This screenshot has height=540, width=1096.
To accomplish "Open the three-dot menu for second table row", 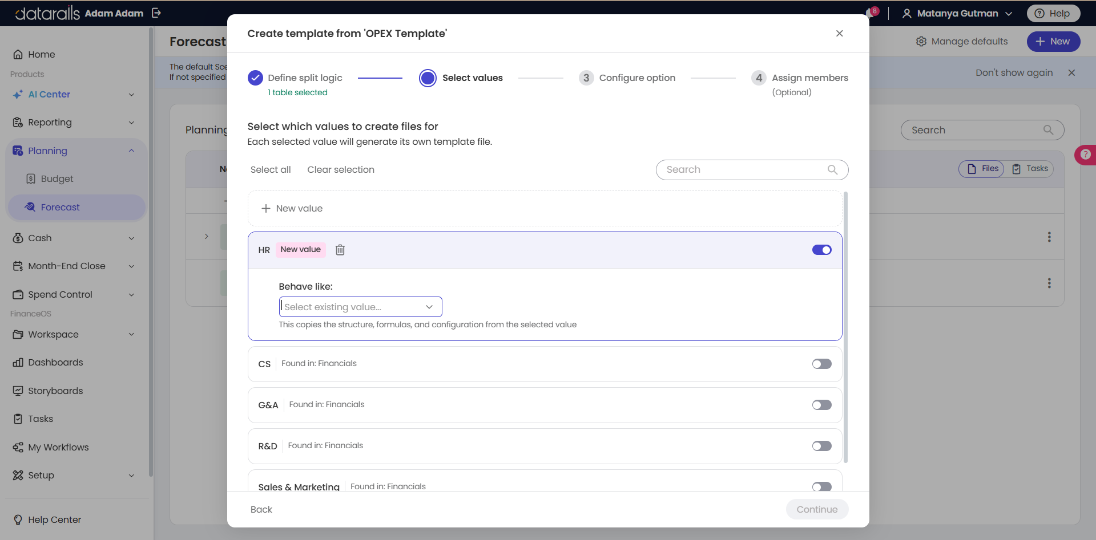I will (1049, 283).
